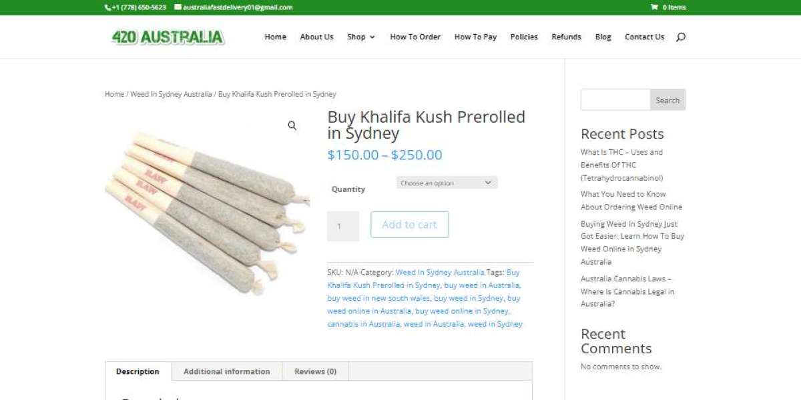Screen dimensions: 801x400
Task: Open the Reviews (0) tab
Action: click(x=315, y=371)
